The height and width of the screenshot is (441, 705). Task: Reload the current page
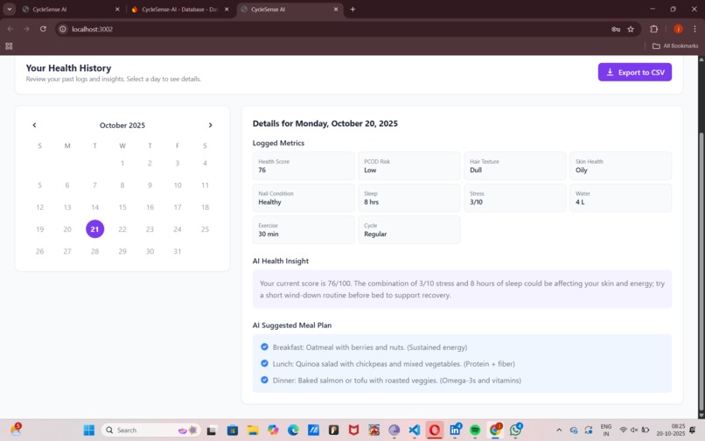click(x=43, y=29)
